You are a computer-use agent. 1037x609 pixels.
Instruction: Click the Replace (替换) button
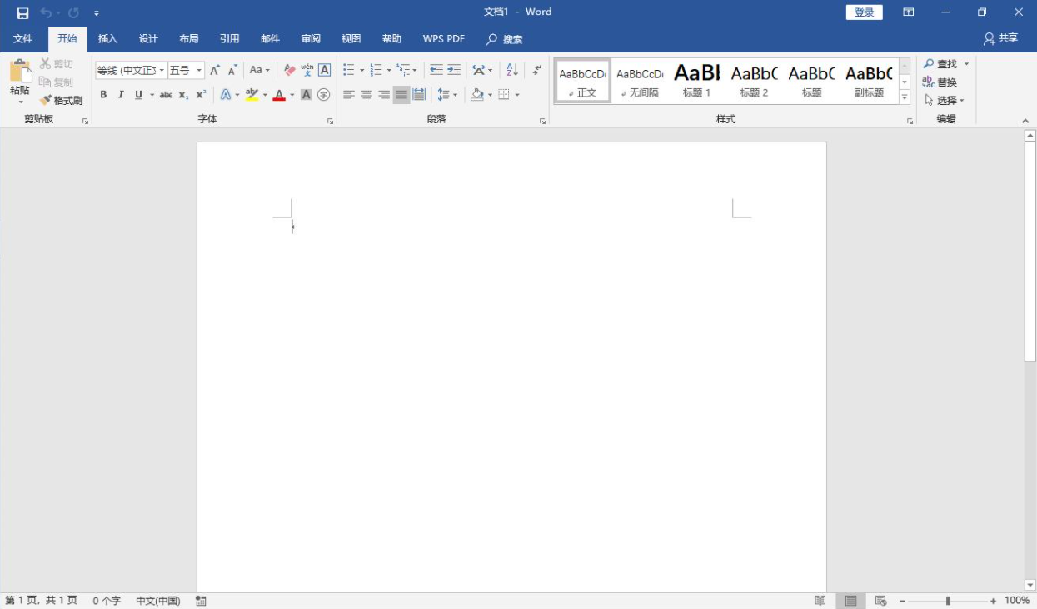click(x=940, y=82)
